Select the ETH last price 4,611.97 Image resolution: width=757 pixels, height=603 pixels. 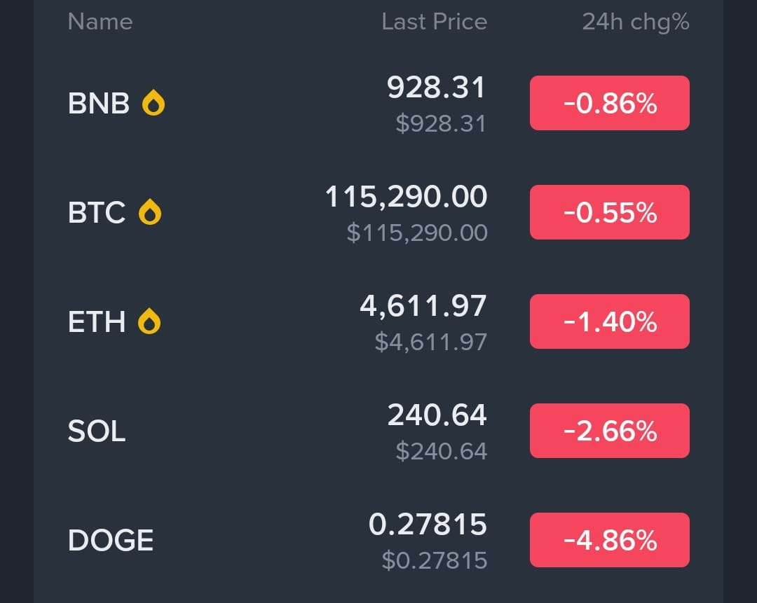pyautogui.click(x=423, y=306)
